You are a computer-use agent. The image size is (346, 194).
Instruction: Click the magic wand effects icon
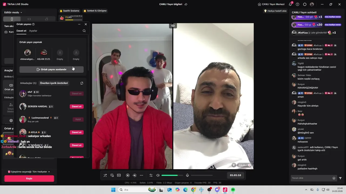click(105, 175)
